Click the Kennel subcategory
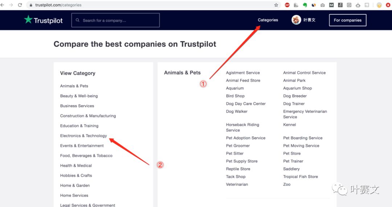 290,125
